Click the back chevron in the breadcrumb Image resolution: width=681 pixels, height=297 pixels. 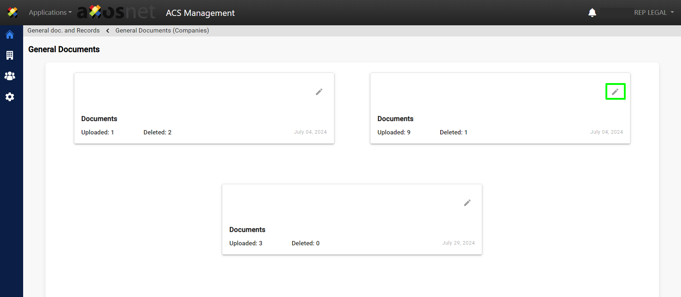[x=108, y=31]
